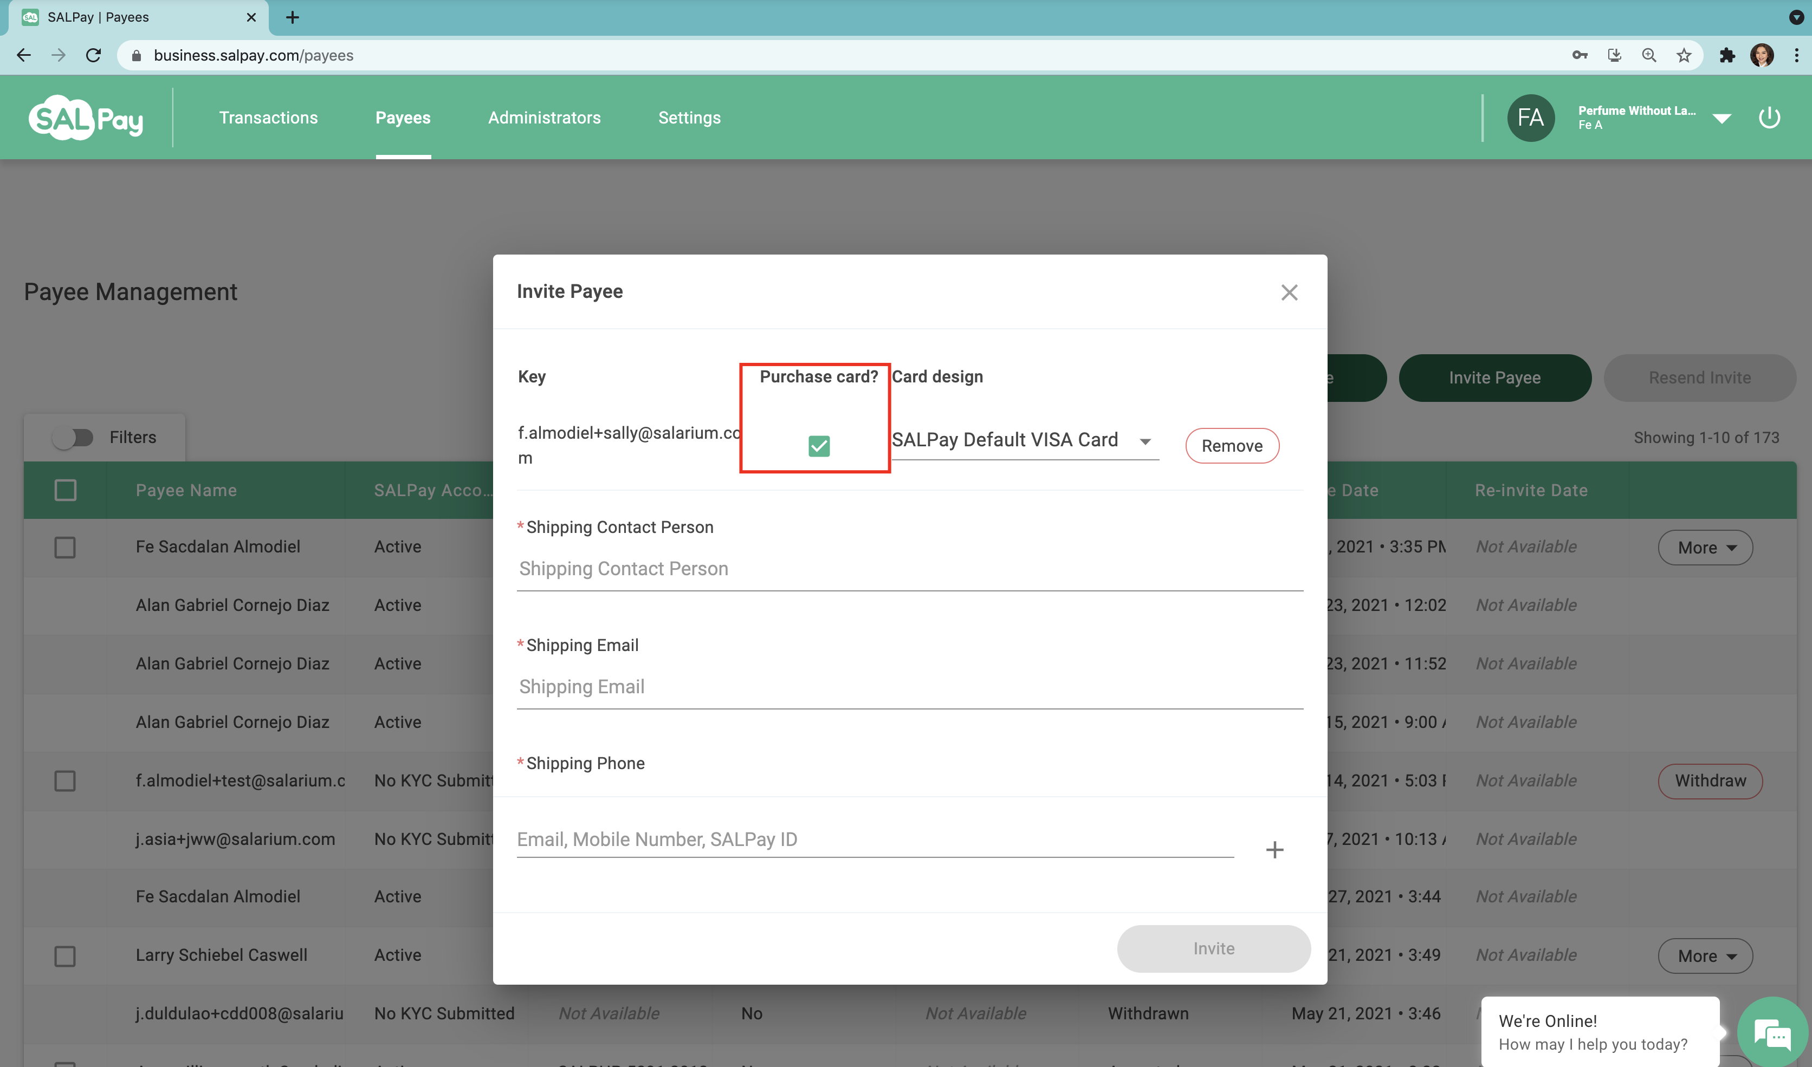Open the FA user avatar
Viewport: 1812px width, 1067px height.
click(x=1530, y=118)
